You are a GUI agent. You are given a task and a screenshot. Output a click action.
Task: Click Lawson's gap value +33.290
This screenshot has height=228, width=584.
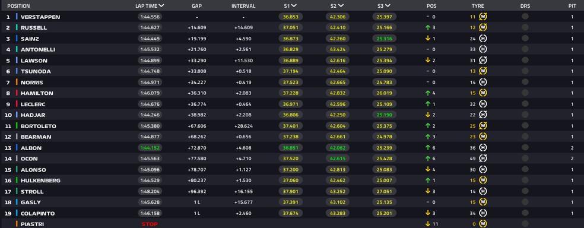(x=197, y=61)
